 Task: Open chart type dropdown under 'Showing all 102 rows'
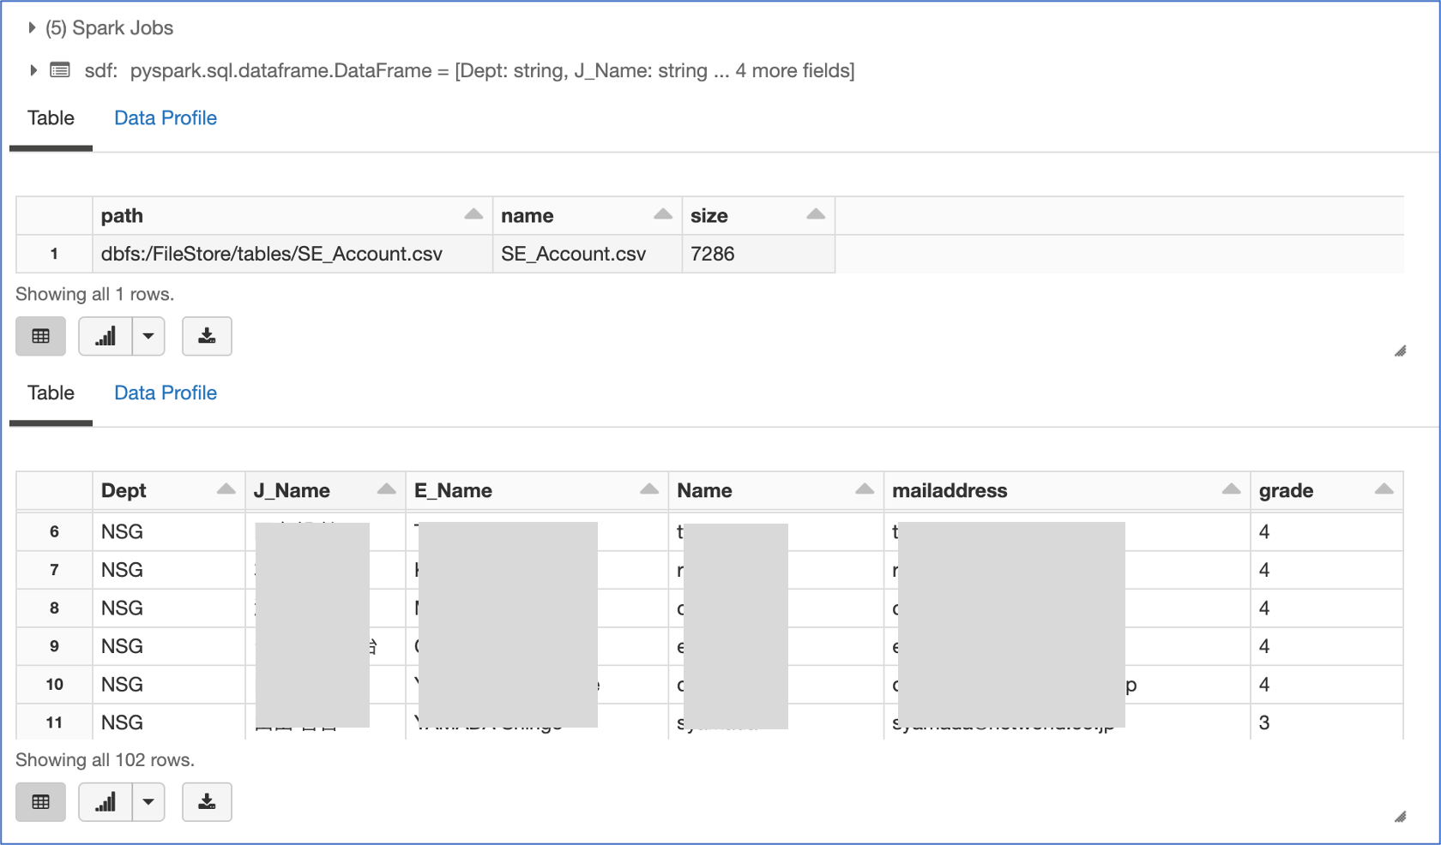148,802
